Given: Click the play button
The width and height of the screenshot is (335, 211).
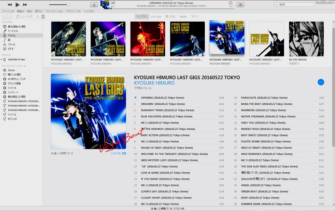Looking at the screenshot, I should pos(18,4).
